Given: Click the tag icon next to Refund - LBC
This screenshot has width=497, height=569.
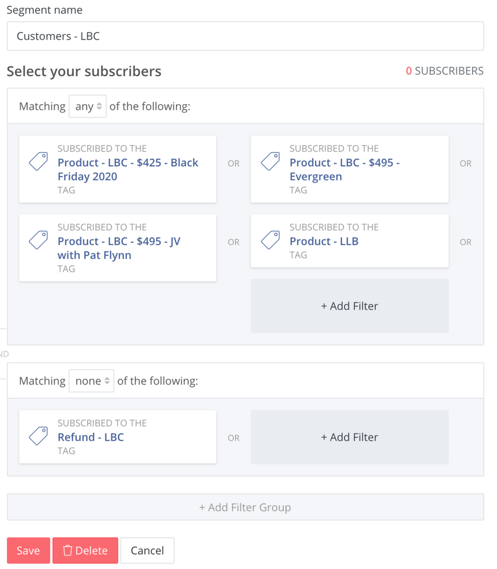Looking at the screenshot, I should [x=38, y=436].
